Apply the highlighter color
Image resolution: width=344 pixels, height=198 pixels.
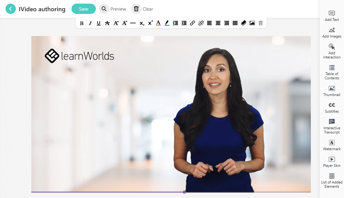click(167, 23)
